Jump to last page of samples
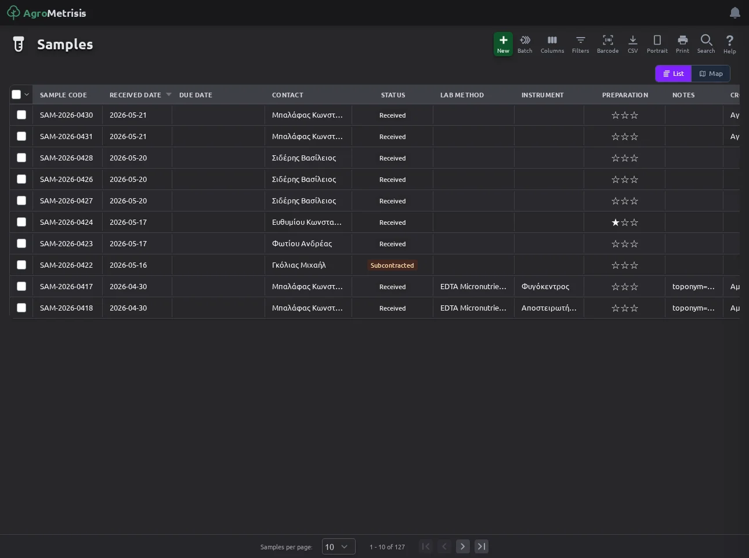 coord(482,546)
